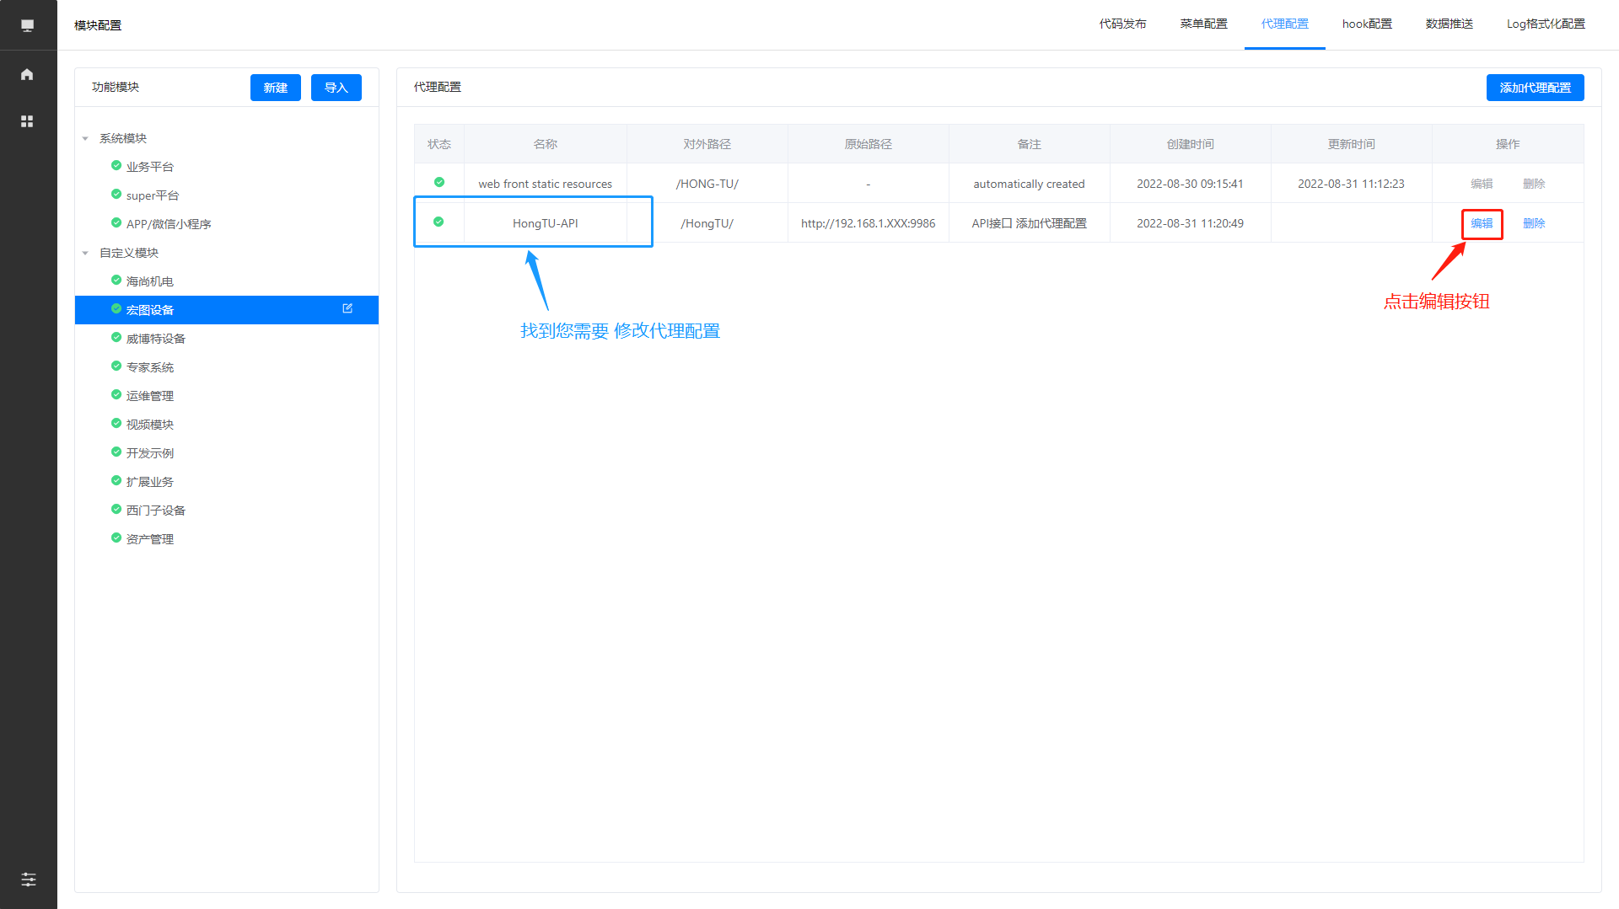Collapse the 自定义模块 tree group
Image resolution: width=1619 pixels, height=909 pixels.
[85, 253]
